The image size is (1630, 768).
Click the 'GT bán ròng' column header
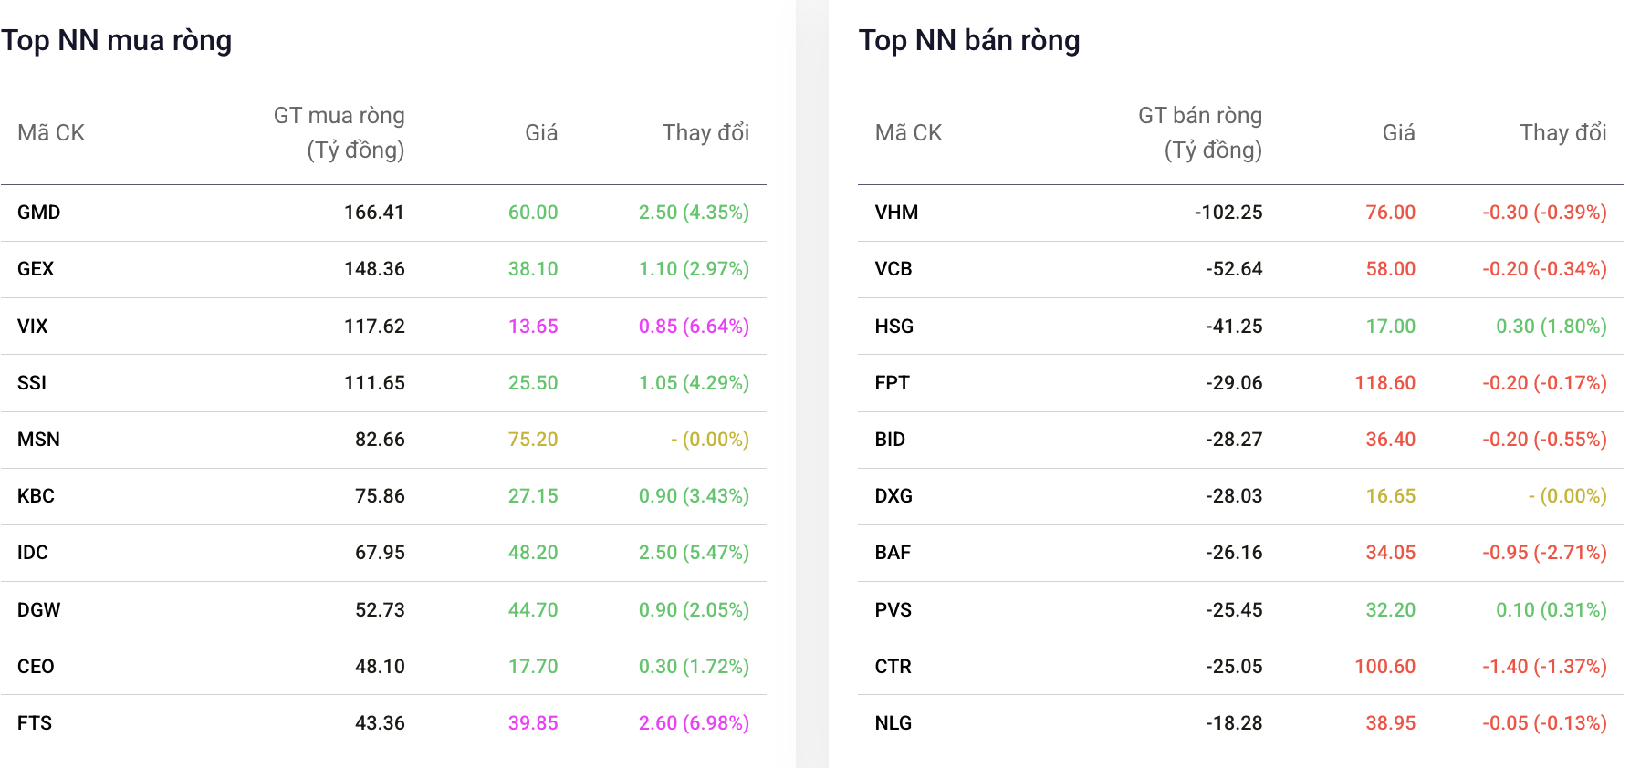pos(1199,133)
